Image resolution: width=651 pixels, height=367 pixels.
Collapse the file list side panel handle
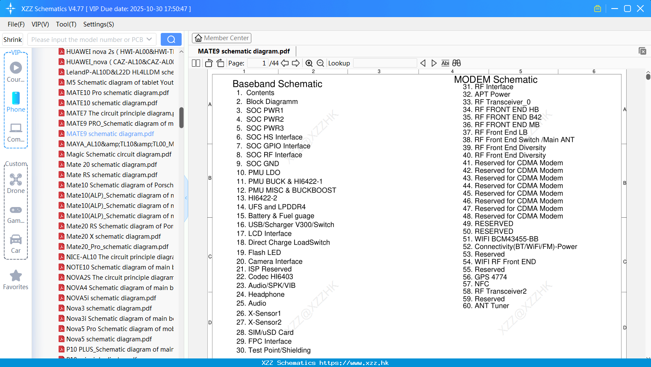[x=186, y=198]
